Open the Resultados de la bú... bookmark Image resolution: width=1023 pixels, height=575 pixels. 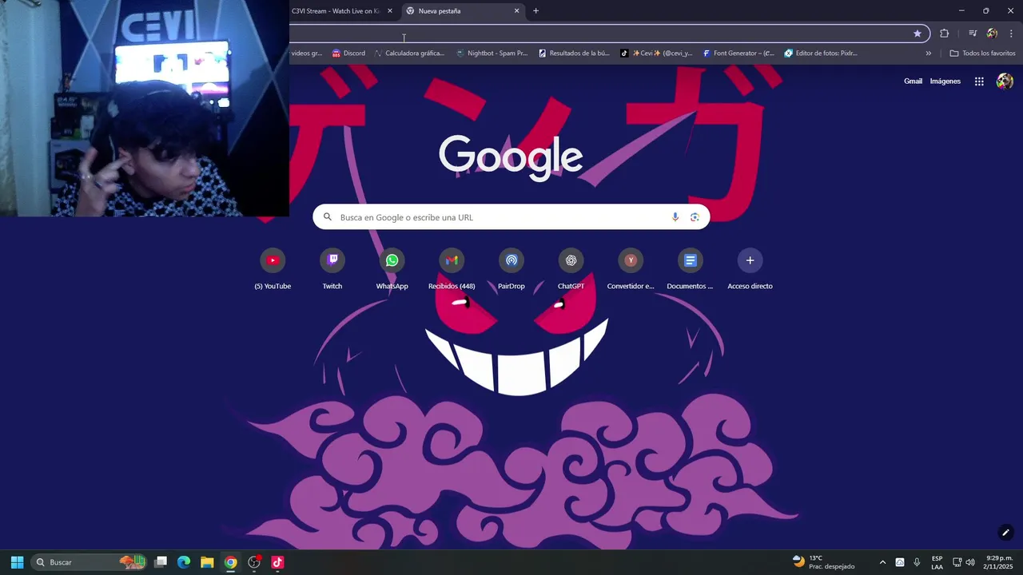click(574, 54)
